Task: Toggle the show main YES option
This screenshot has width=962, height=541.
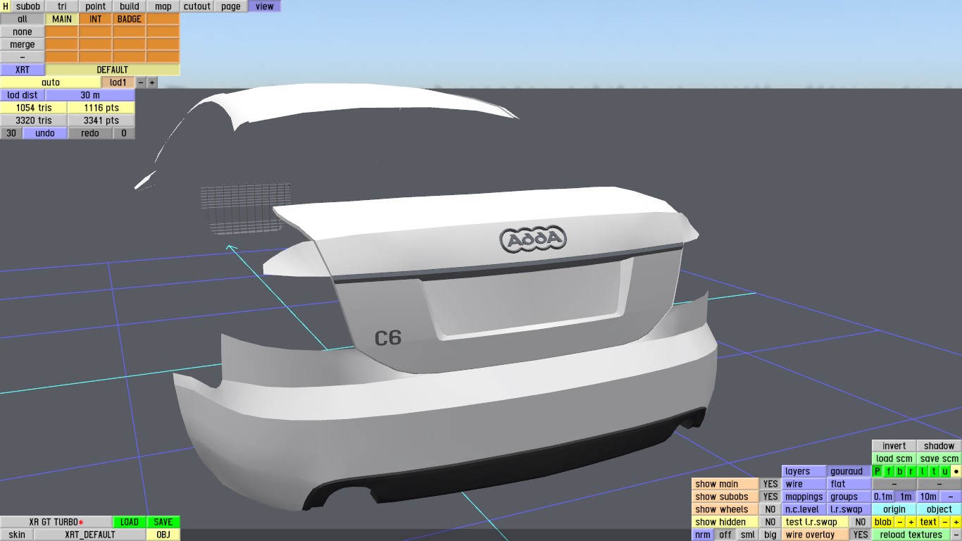Action: (x=770, y=484)
